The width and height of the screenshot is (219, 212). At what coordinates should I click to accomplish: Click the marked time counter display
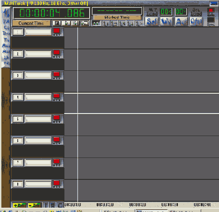coord(117,11)
